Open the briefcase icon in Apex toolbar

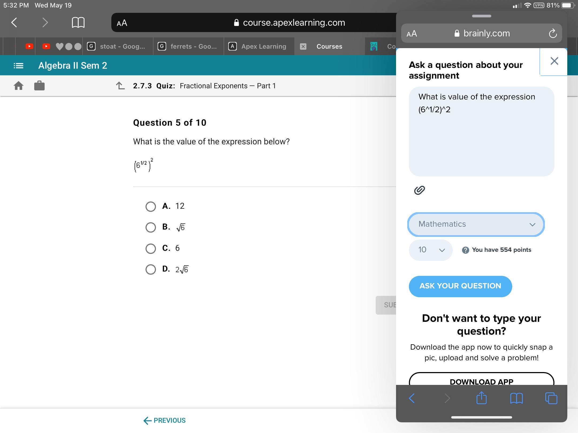point(39,86)
